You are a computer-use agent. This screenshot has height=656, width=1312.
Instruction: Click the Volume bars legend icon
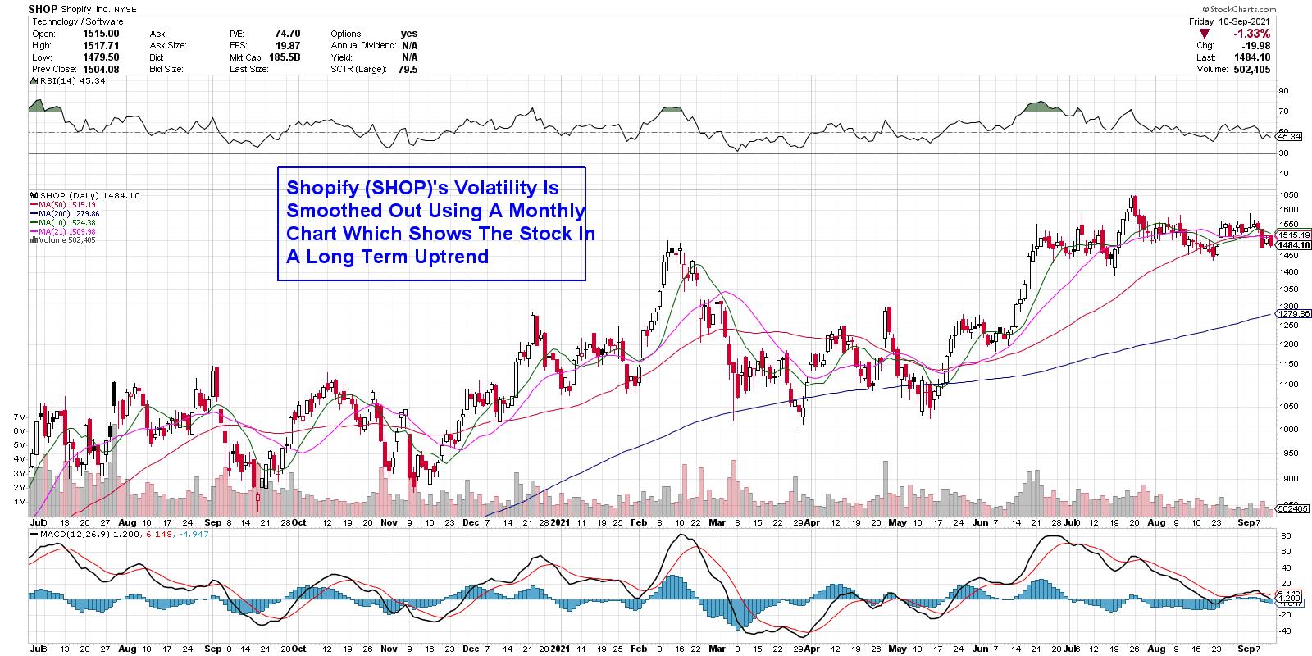(33, 239)
